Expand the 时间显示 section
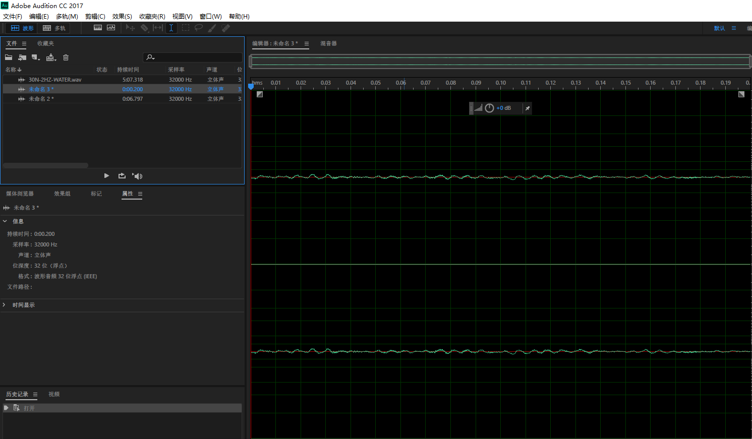 pyautogui.click(x=5, y=305)
